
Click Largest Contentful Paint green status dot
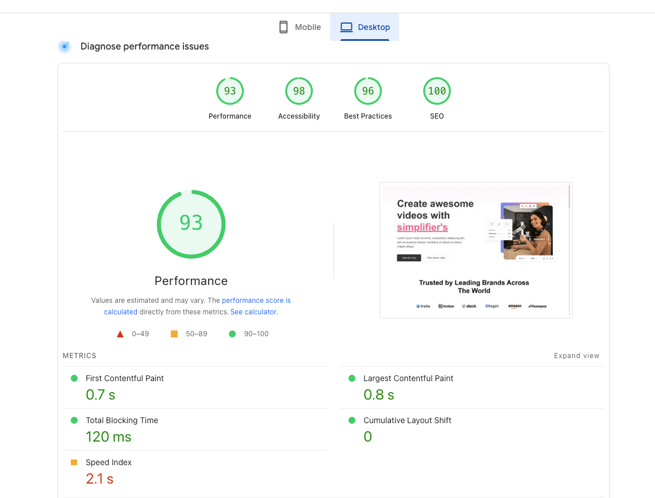[x=352, y=378]
